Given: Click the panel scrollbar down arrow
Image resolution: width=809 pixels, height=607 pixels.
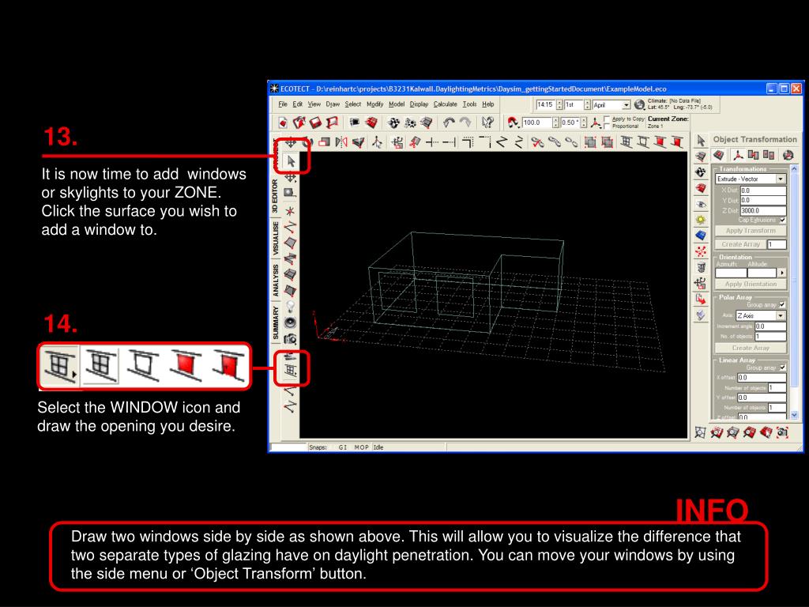Looking at the screenshot, I should point(794,414).
